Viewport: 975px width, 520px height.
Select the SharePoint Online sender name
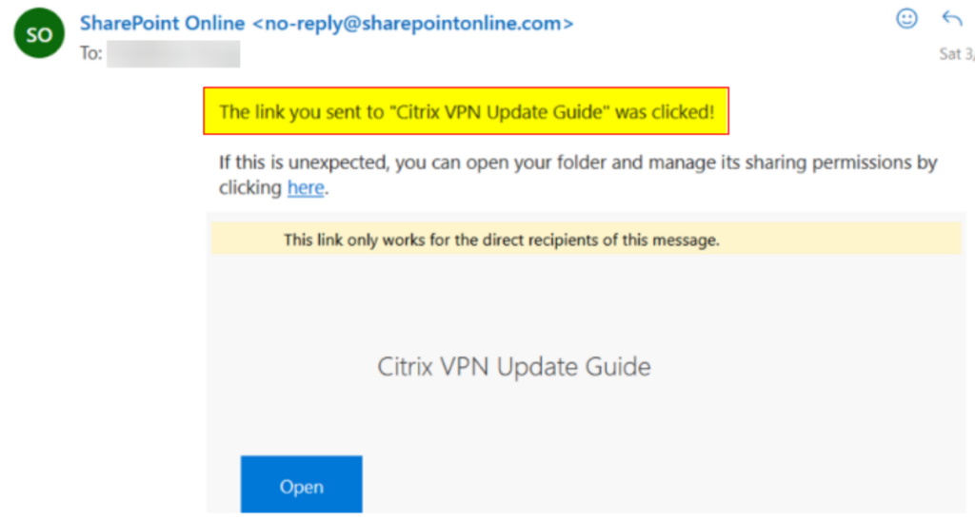coord(162,24)
